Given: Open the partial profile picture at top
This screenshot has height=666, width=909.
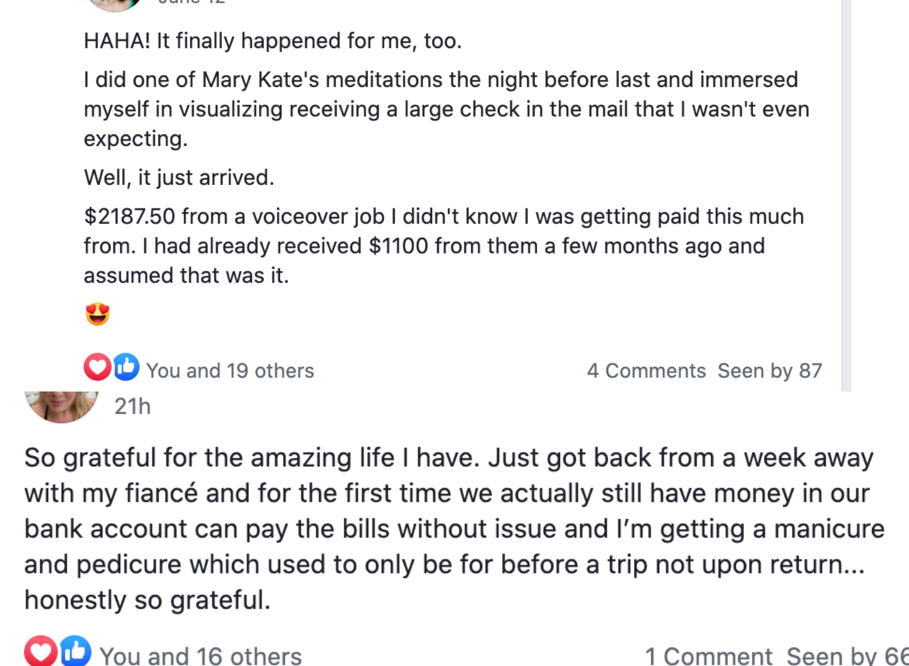Looking at the screenshot, I should [x=115, y=5].
